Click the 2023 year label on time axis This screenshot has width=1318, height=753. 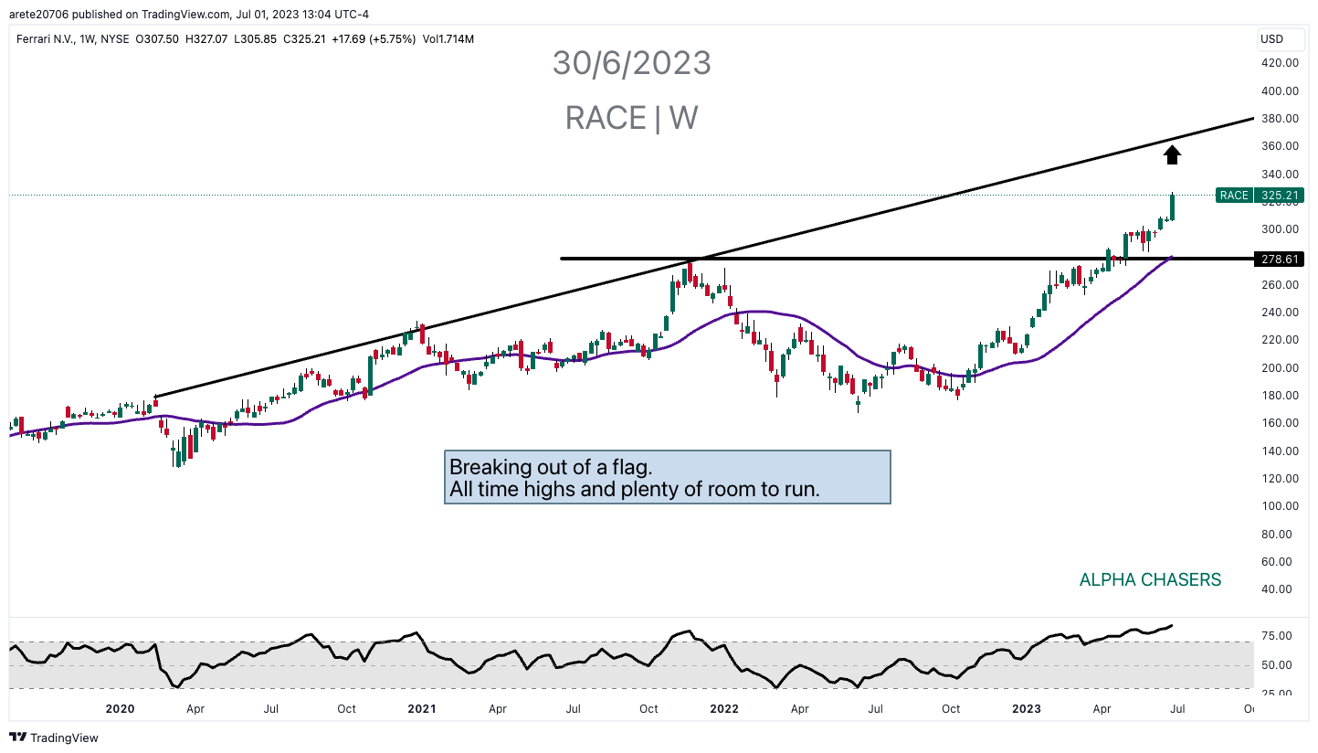click(x=1027, y=709)
